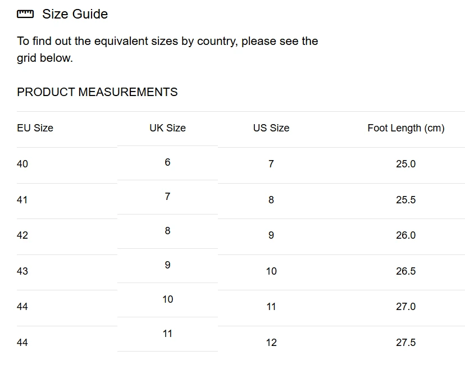Click foot length 25.0 cell

405,164
